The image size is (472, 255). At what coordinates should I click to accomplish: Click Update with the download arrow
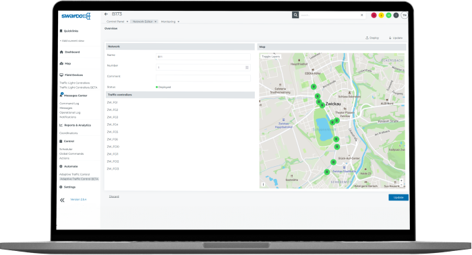(x=396, y=38)
